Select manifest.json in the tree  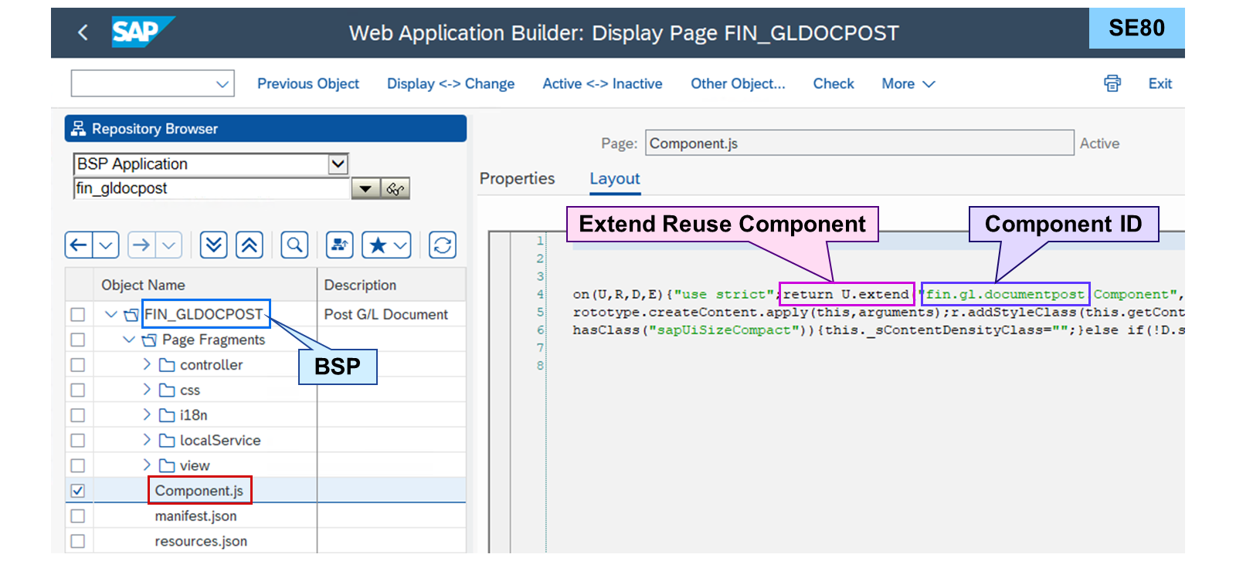[195, 515]
